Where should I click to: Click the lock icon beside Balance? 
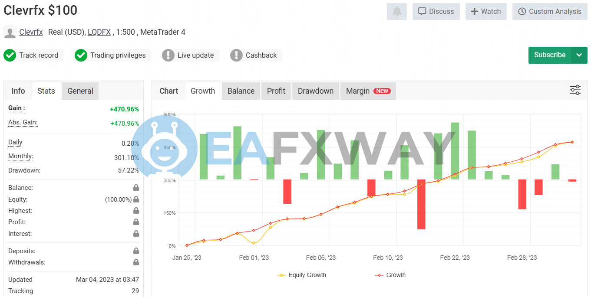coord(136,187)
